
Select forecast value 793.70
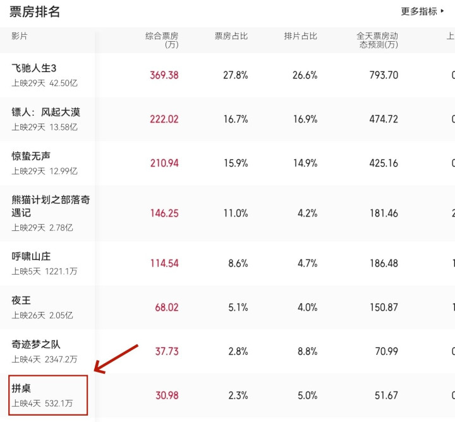384,75
